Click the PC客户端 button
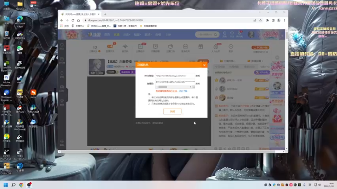 (260, 47)
